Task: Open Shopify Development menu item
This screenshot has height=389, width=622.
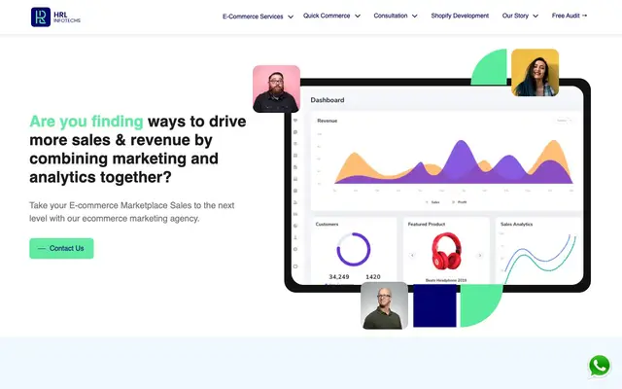Action: click(460, 16)
